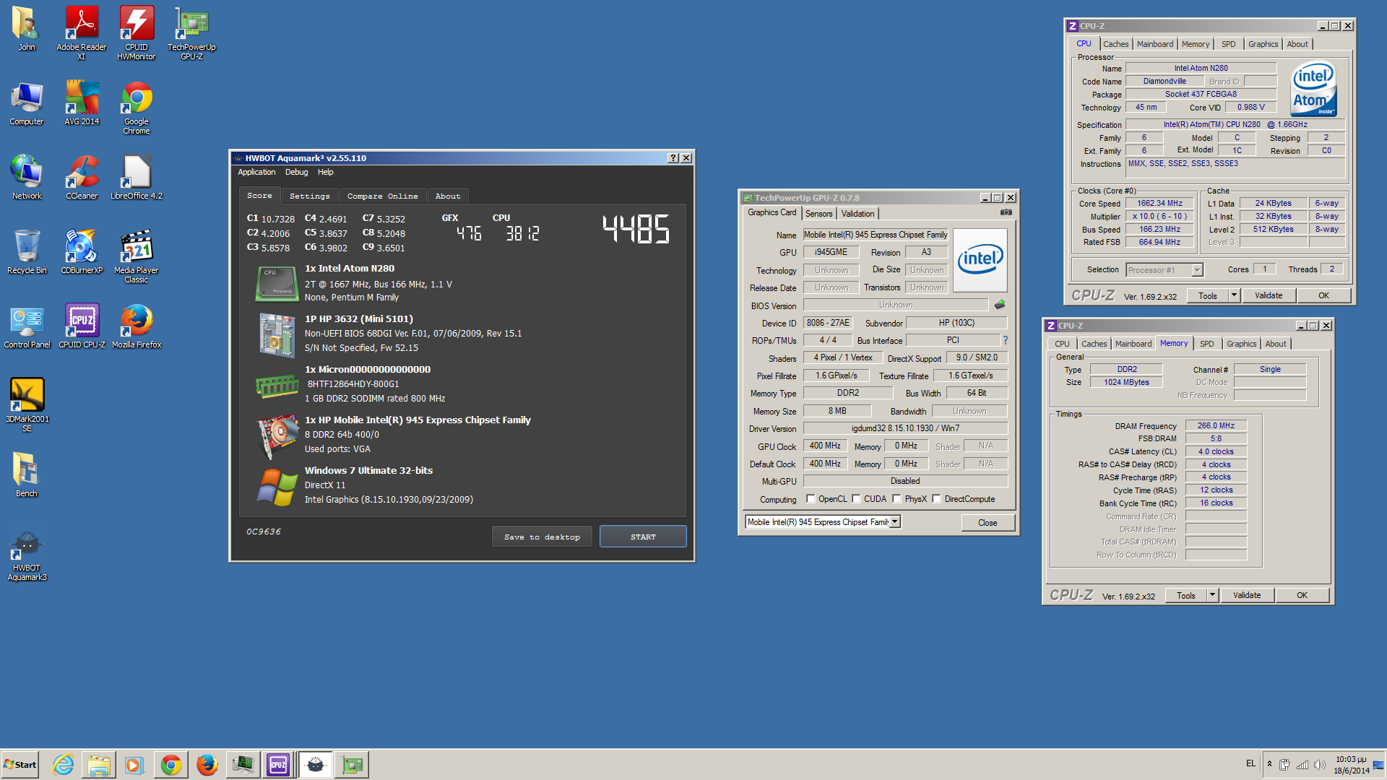The width and height of the screenshot is (1387, 780).
Task: Click Tools button in lower CPU-Z window
Action: pyautogui.click(x=1185, y=595)
